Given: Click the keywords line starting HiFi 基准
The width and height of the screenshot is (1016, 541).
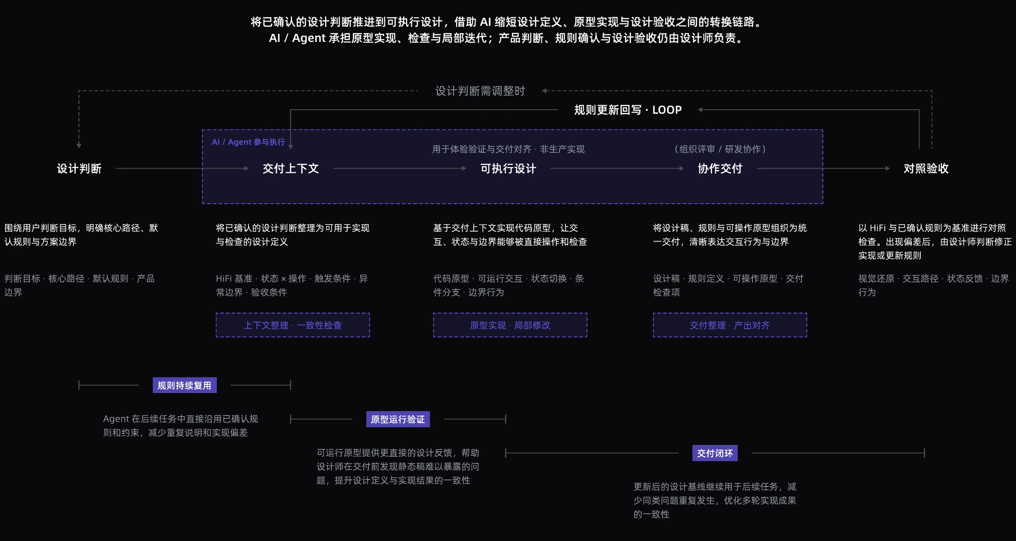Looking at the screenshot, I should tap(292, 285).
